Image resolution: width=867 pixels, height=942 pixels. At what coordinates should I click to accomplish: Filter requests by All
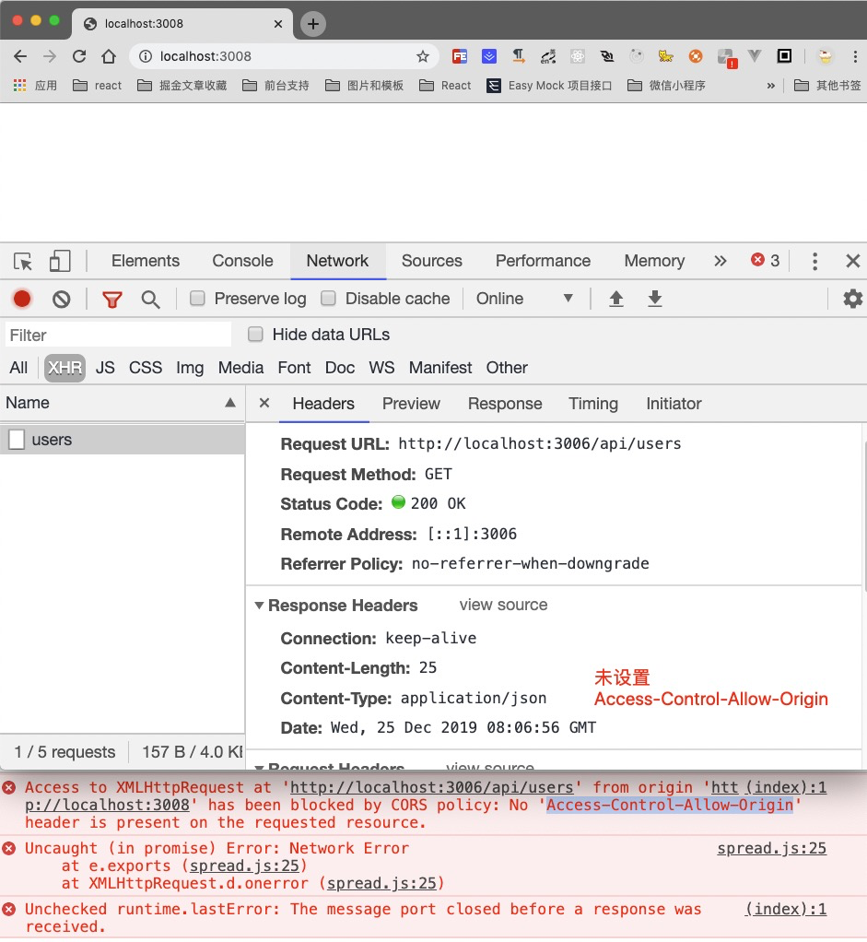[x=18, y=368]
